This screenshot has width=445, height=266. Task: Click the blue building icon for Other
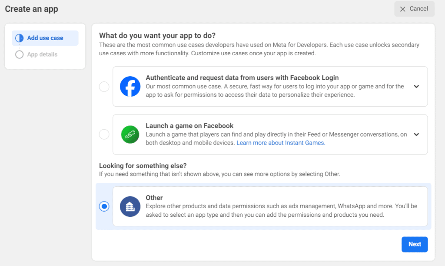tap(130, 206)
